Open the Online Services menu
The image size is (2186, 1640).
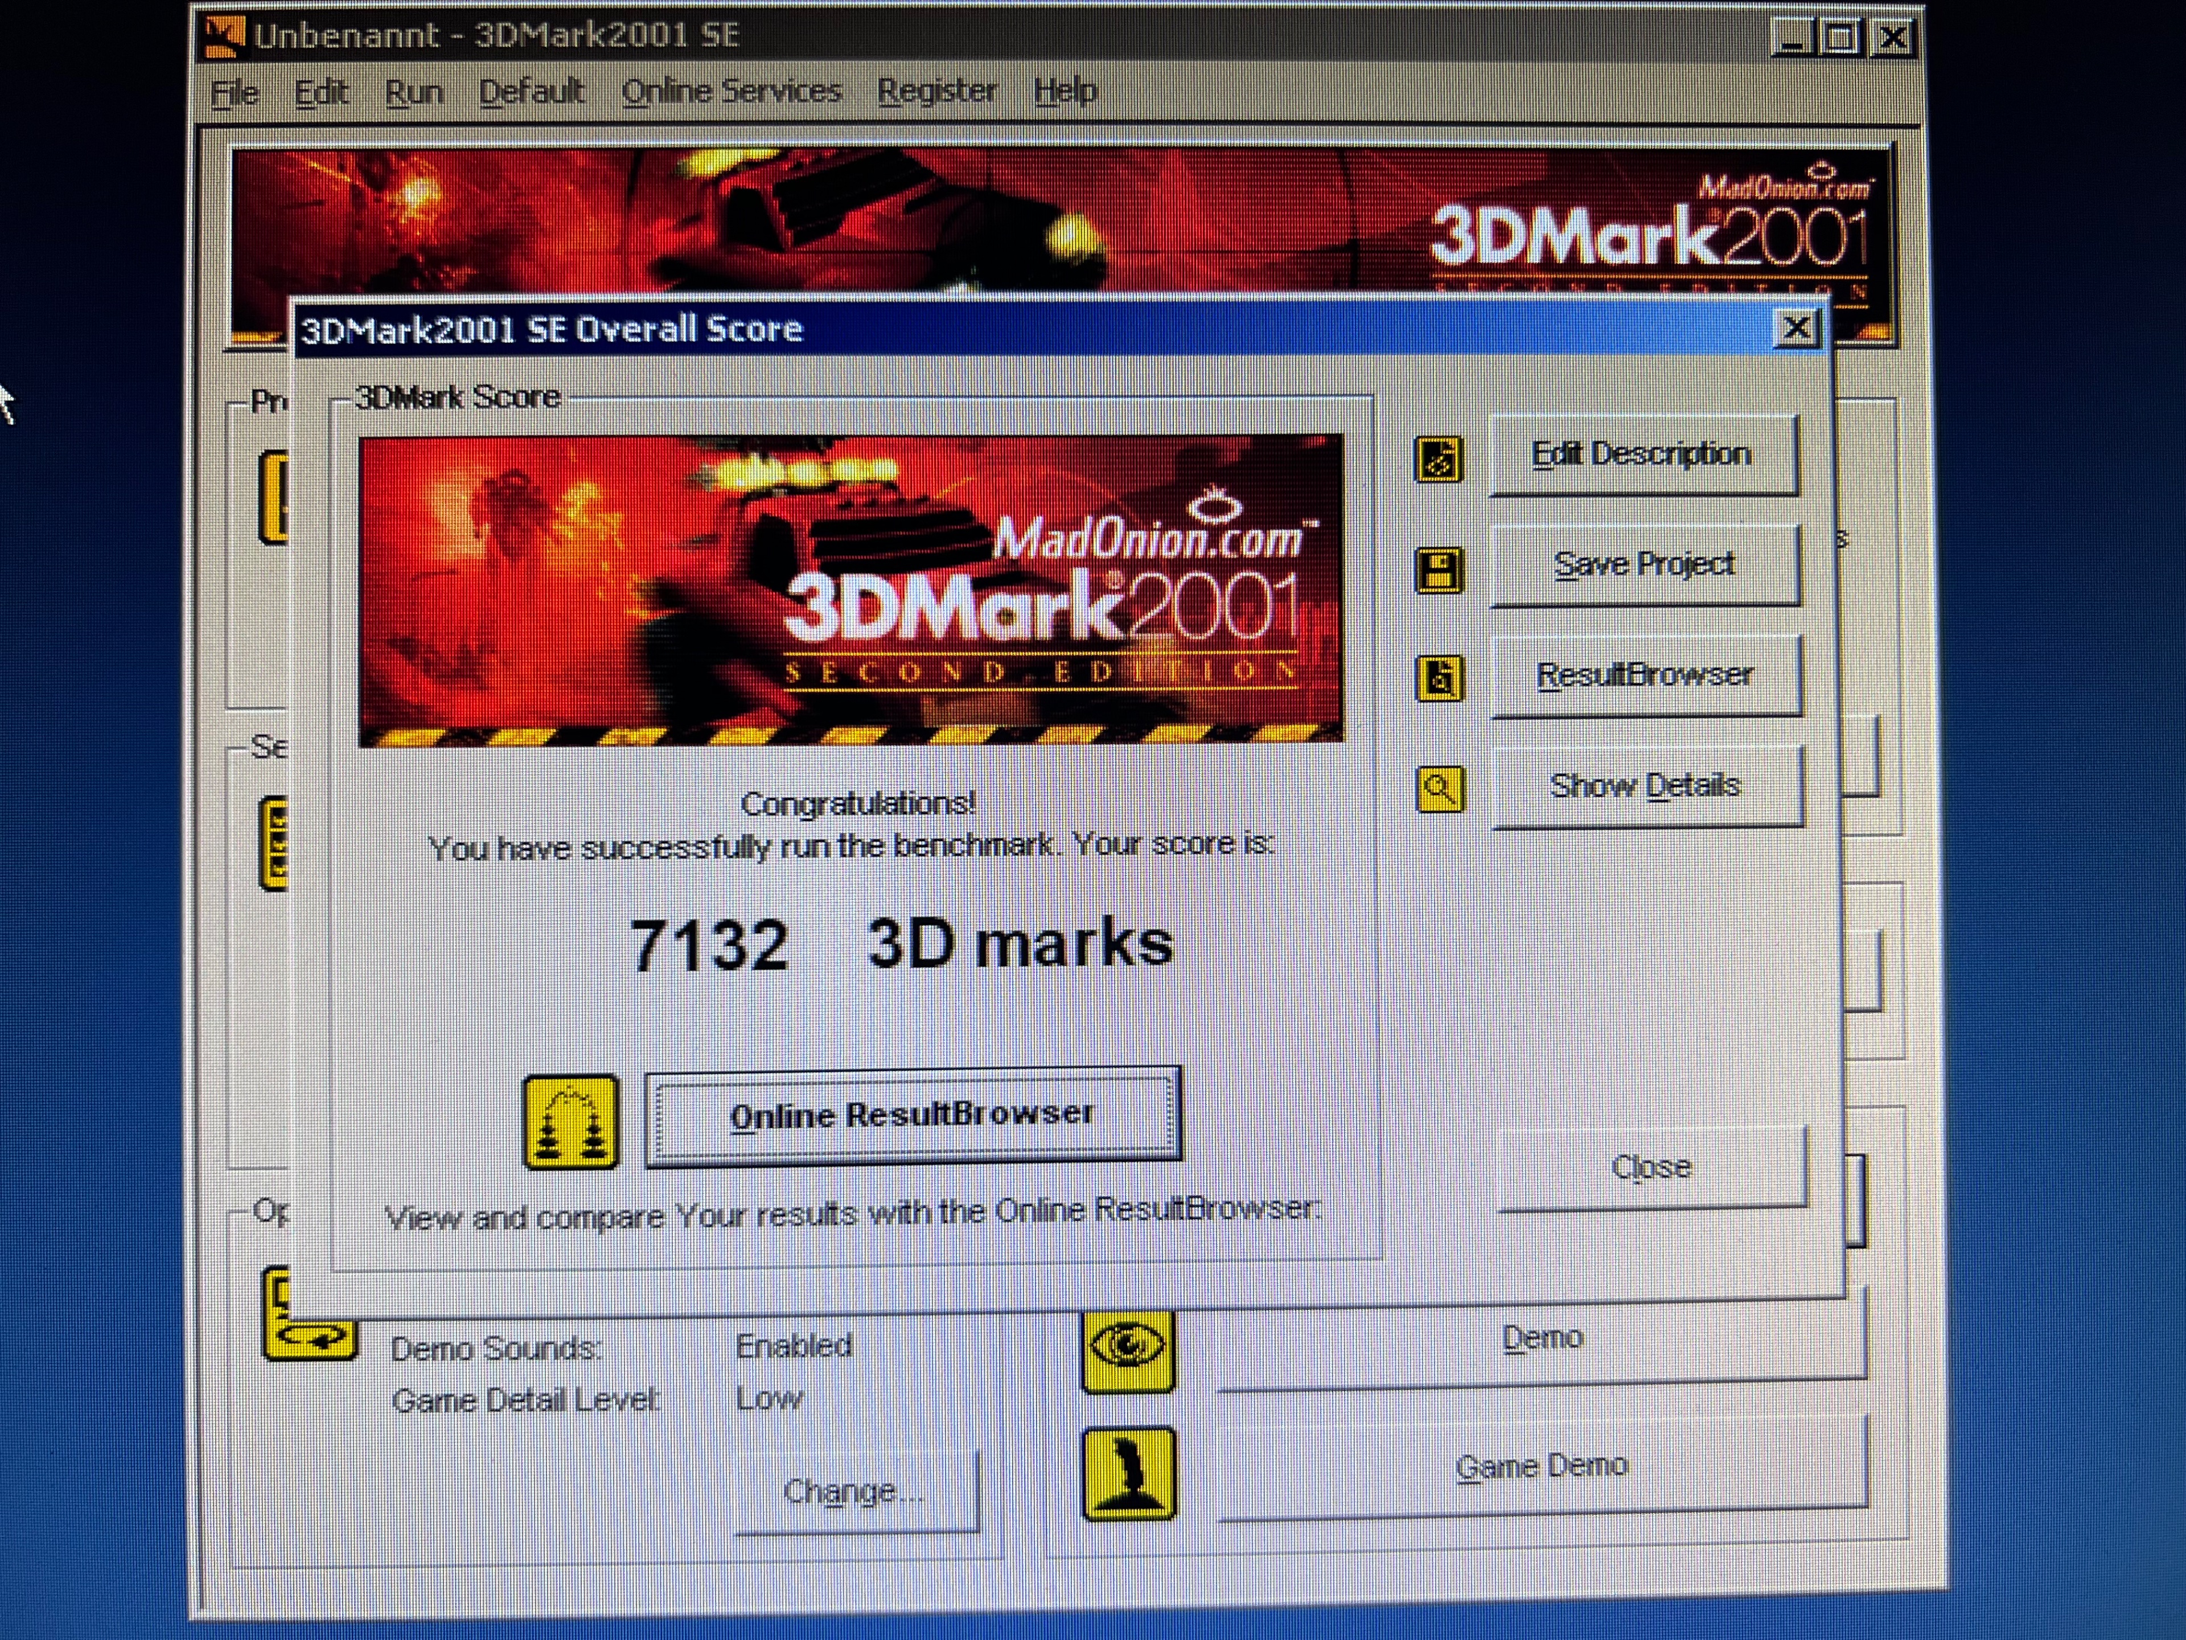[x=732, y=91]
